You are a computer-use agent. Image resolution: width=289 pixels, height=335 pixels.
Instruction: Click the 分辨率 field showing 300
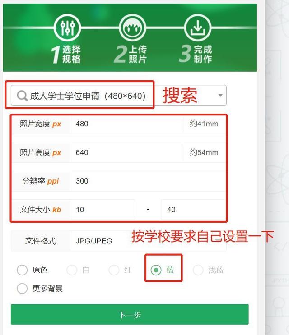click(148, 181)
